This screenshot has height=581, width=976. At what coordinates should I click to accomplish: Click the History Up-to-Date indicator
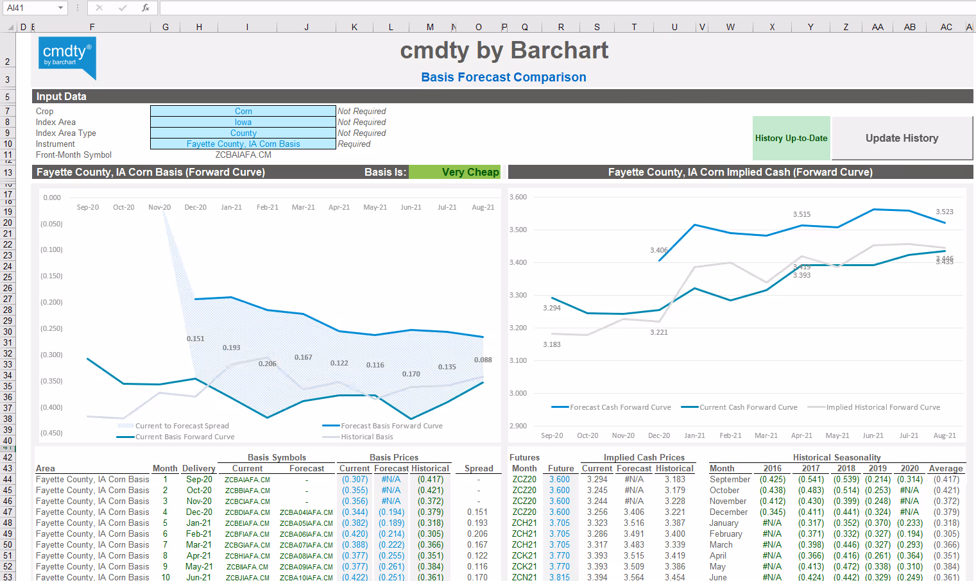pos(791,138)
